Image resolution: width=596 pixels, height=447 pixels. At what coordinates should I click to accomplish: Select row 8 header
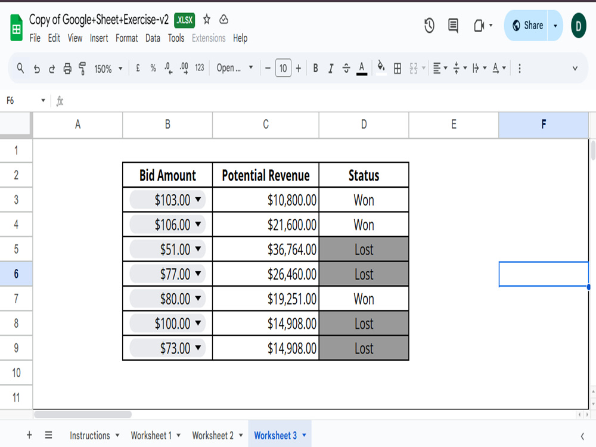coord(16,323)
